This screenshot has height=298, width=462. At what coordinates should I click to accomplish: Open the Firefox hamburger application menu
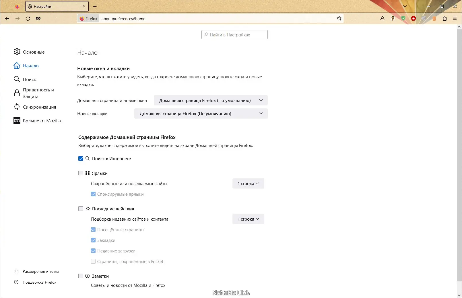(455, 18)
